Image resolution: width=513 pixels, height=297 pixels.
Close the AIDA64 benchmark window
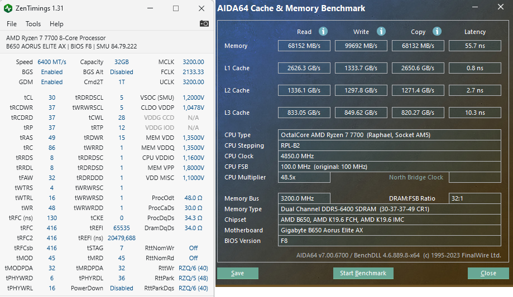501,7
